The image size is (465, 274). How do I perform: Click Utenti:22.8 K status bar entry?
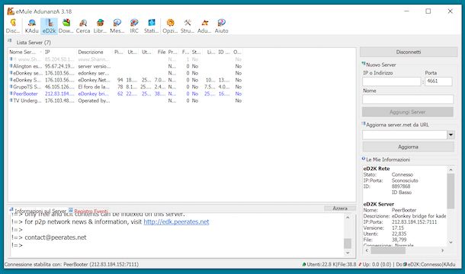tap(329, 264)
